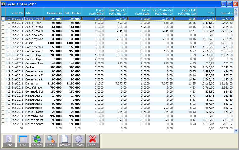Click the Total column header
The height and width of the screenshot is (150, 239).
click(206, 12)
